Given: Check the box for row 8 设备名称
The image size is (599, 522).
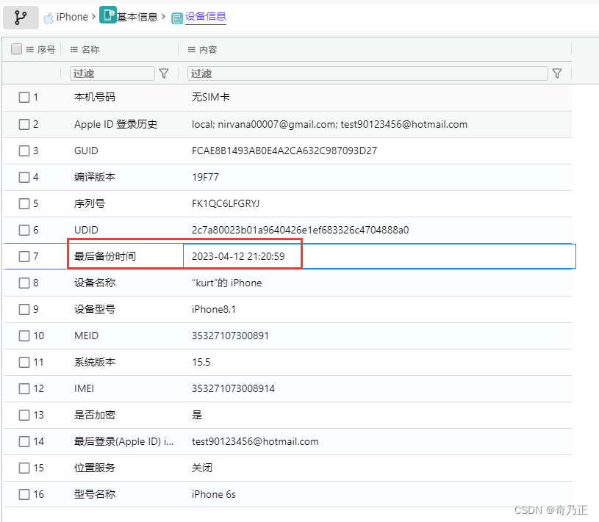Looking at the screenshot, I should click(24, 283).
